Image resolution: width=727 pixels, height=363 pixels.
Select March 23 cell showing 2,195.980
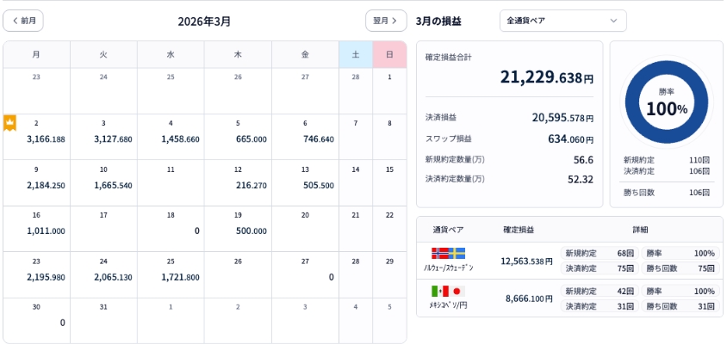tap(37, 274)
